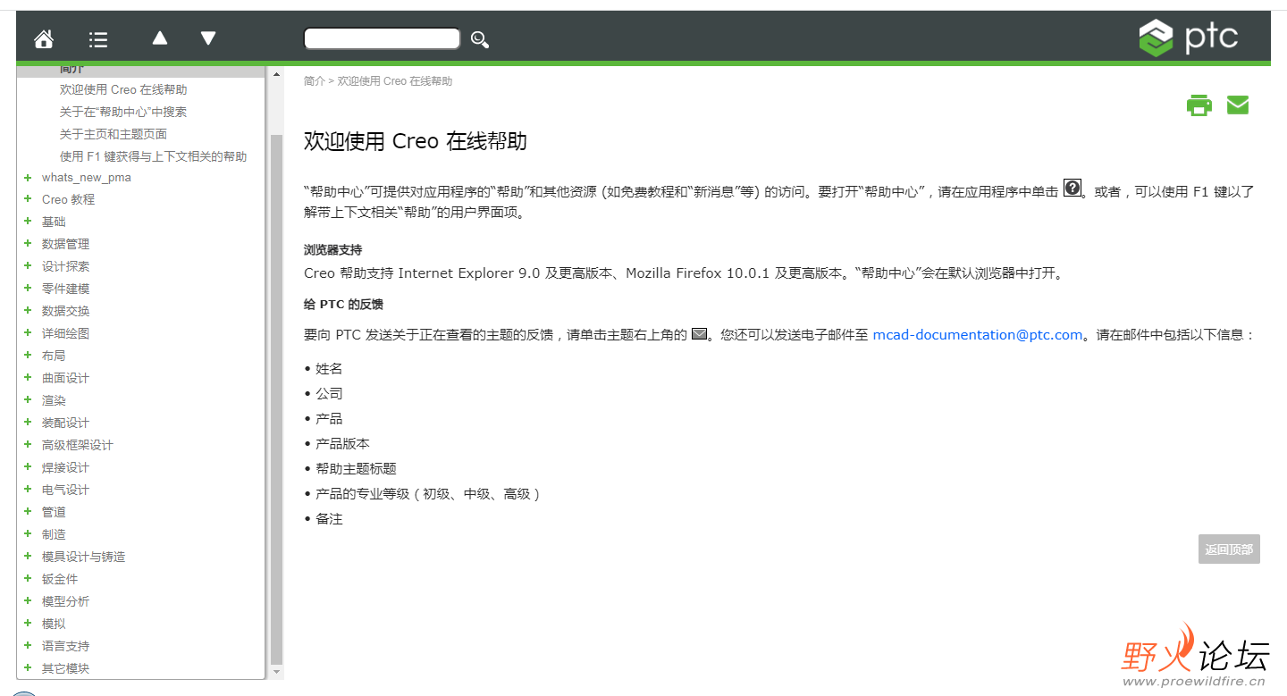Open the 制造 topic

(54, 534)
